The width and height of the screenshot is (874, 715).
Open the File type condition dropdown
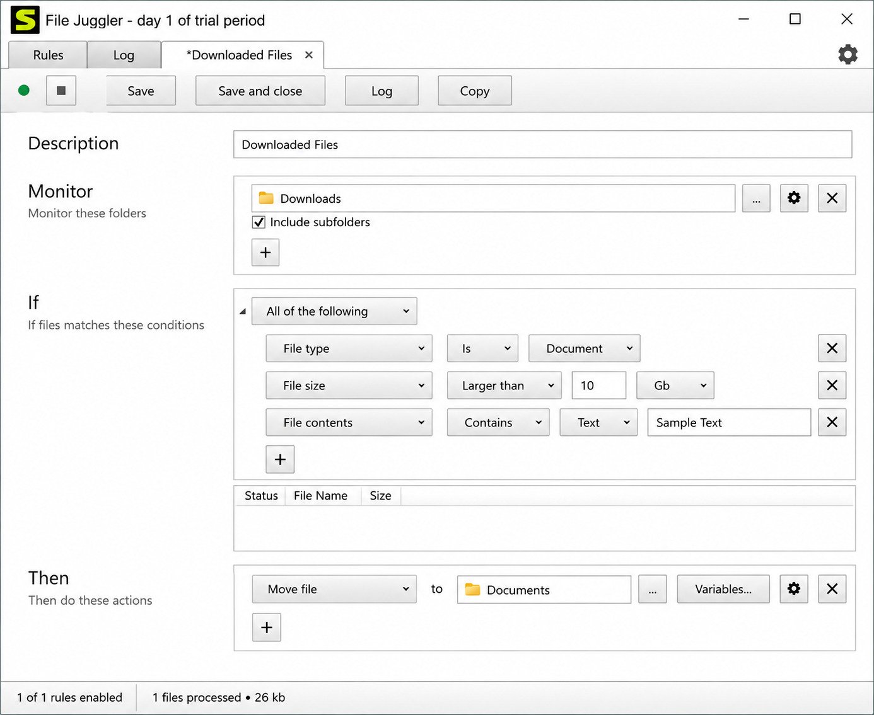tap(349, 348)
